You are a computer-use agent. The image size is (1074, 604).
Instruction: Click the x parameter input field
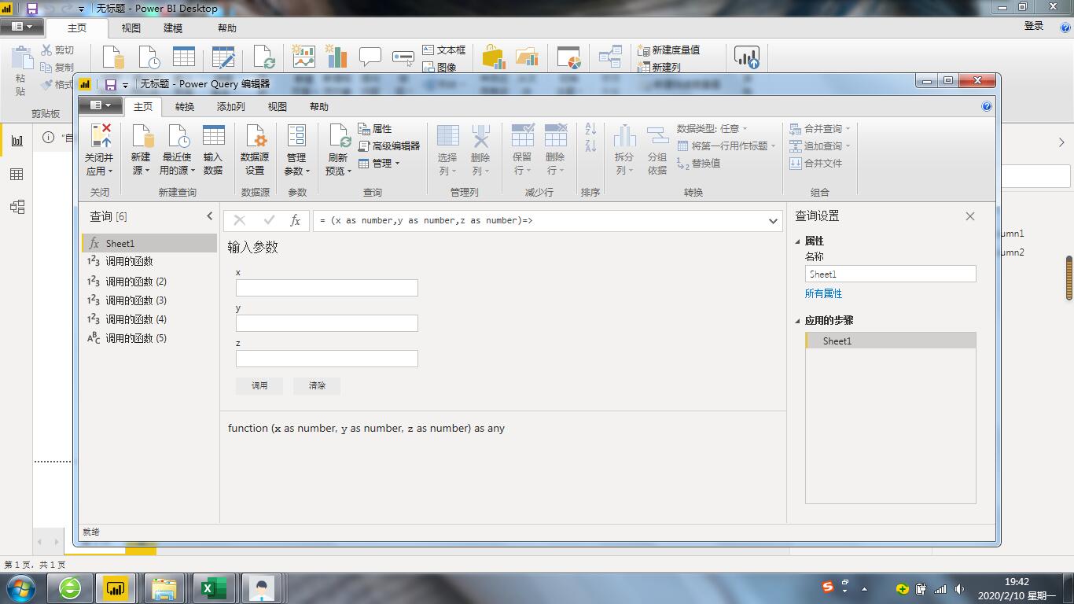tap(327, 288)
